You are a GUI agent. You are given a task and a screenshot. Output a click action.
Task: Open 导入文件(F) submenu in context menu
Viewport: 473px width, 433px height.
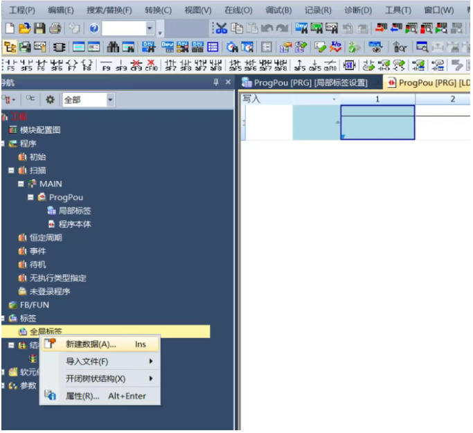[x=87, y=362]
